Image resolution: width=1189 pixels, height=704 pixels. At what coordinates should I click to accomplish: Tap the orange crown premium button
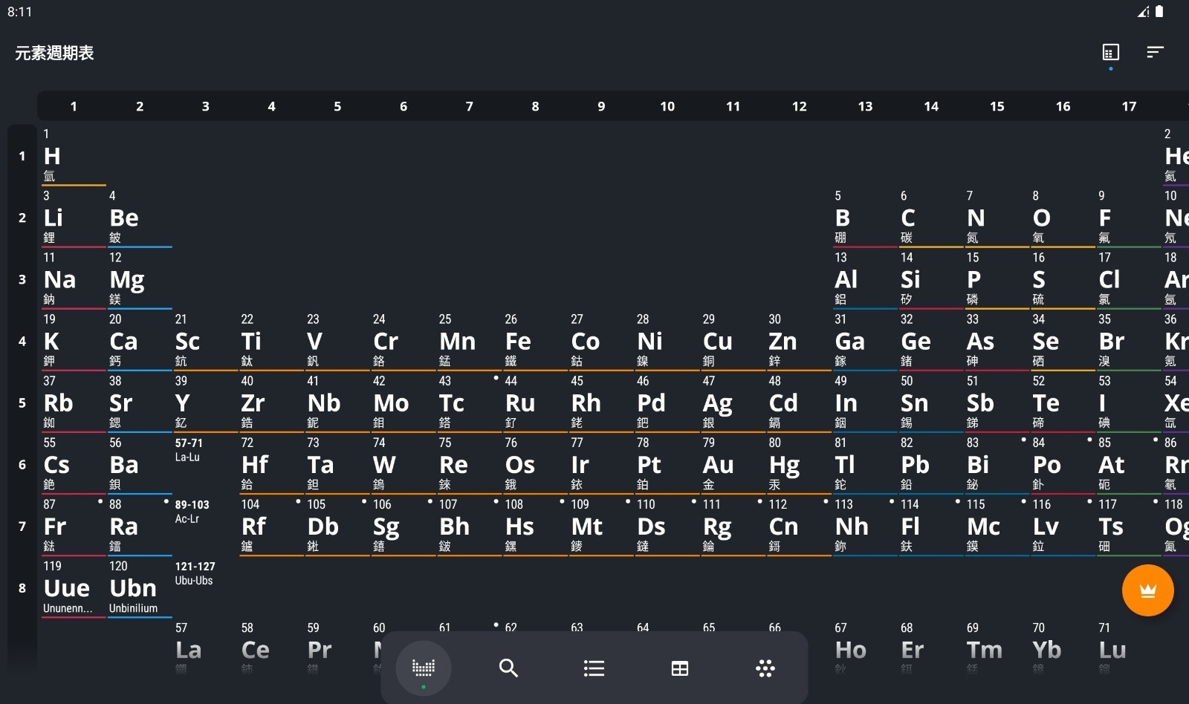tap(1147, 590)
